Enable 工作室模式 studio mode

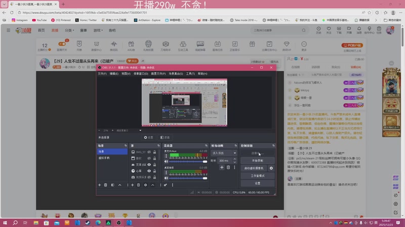point(258,176)
